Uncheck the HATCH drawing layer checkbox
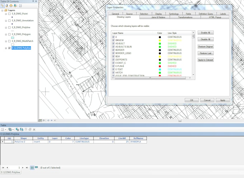244x178 pixels. 113,73
